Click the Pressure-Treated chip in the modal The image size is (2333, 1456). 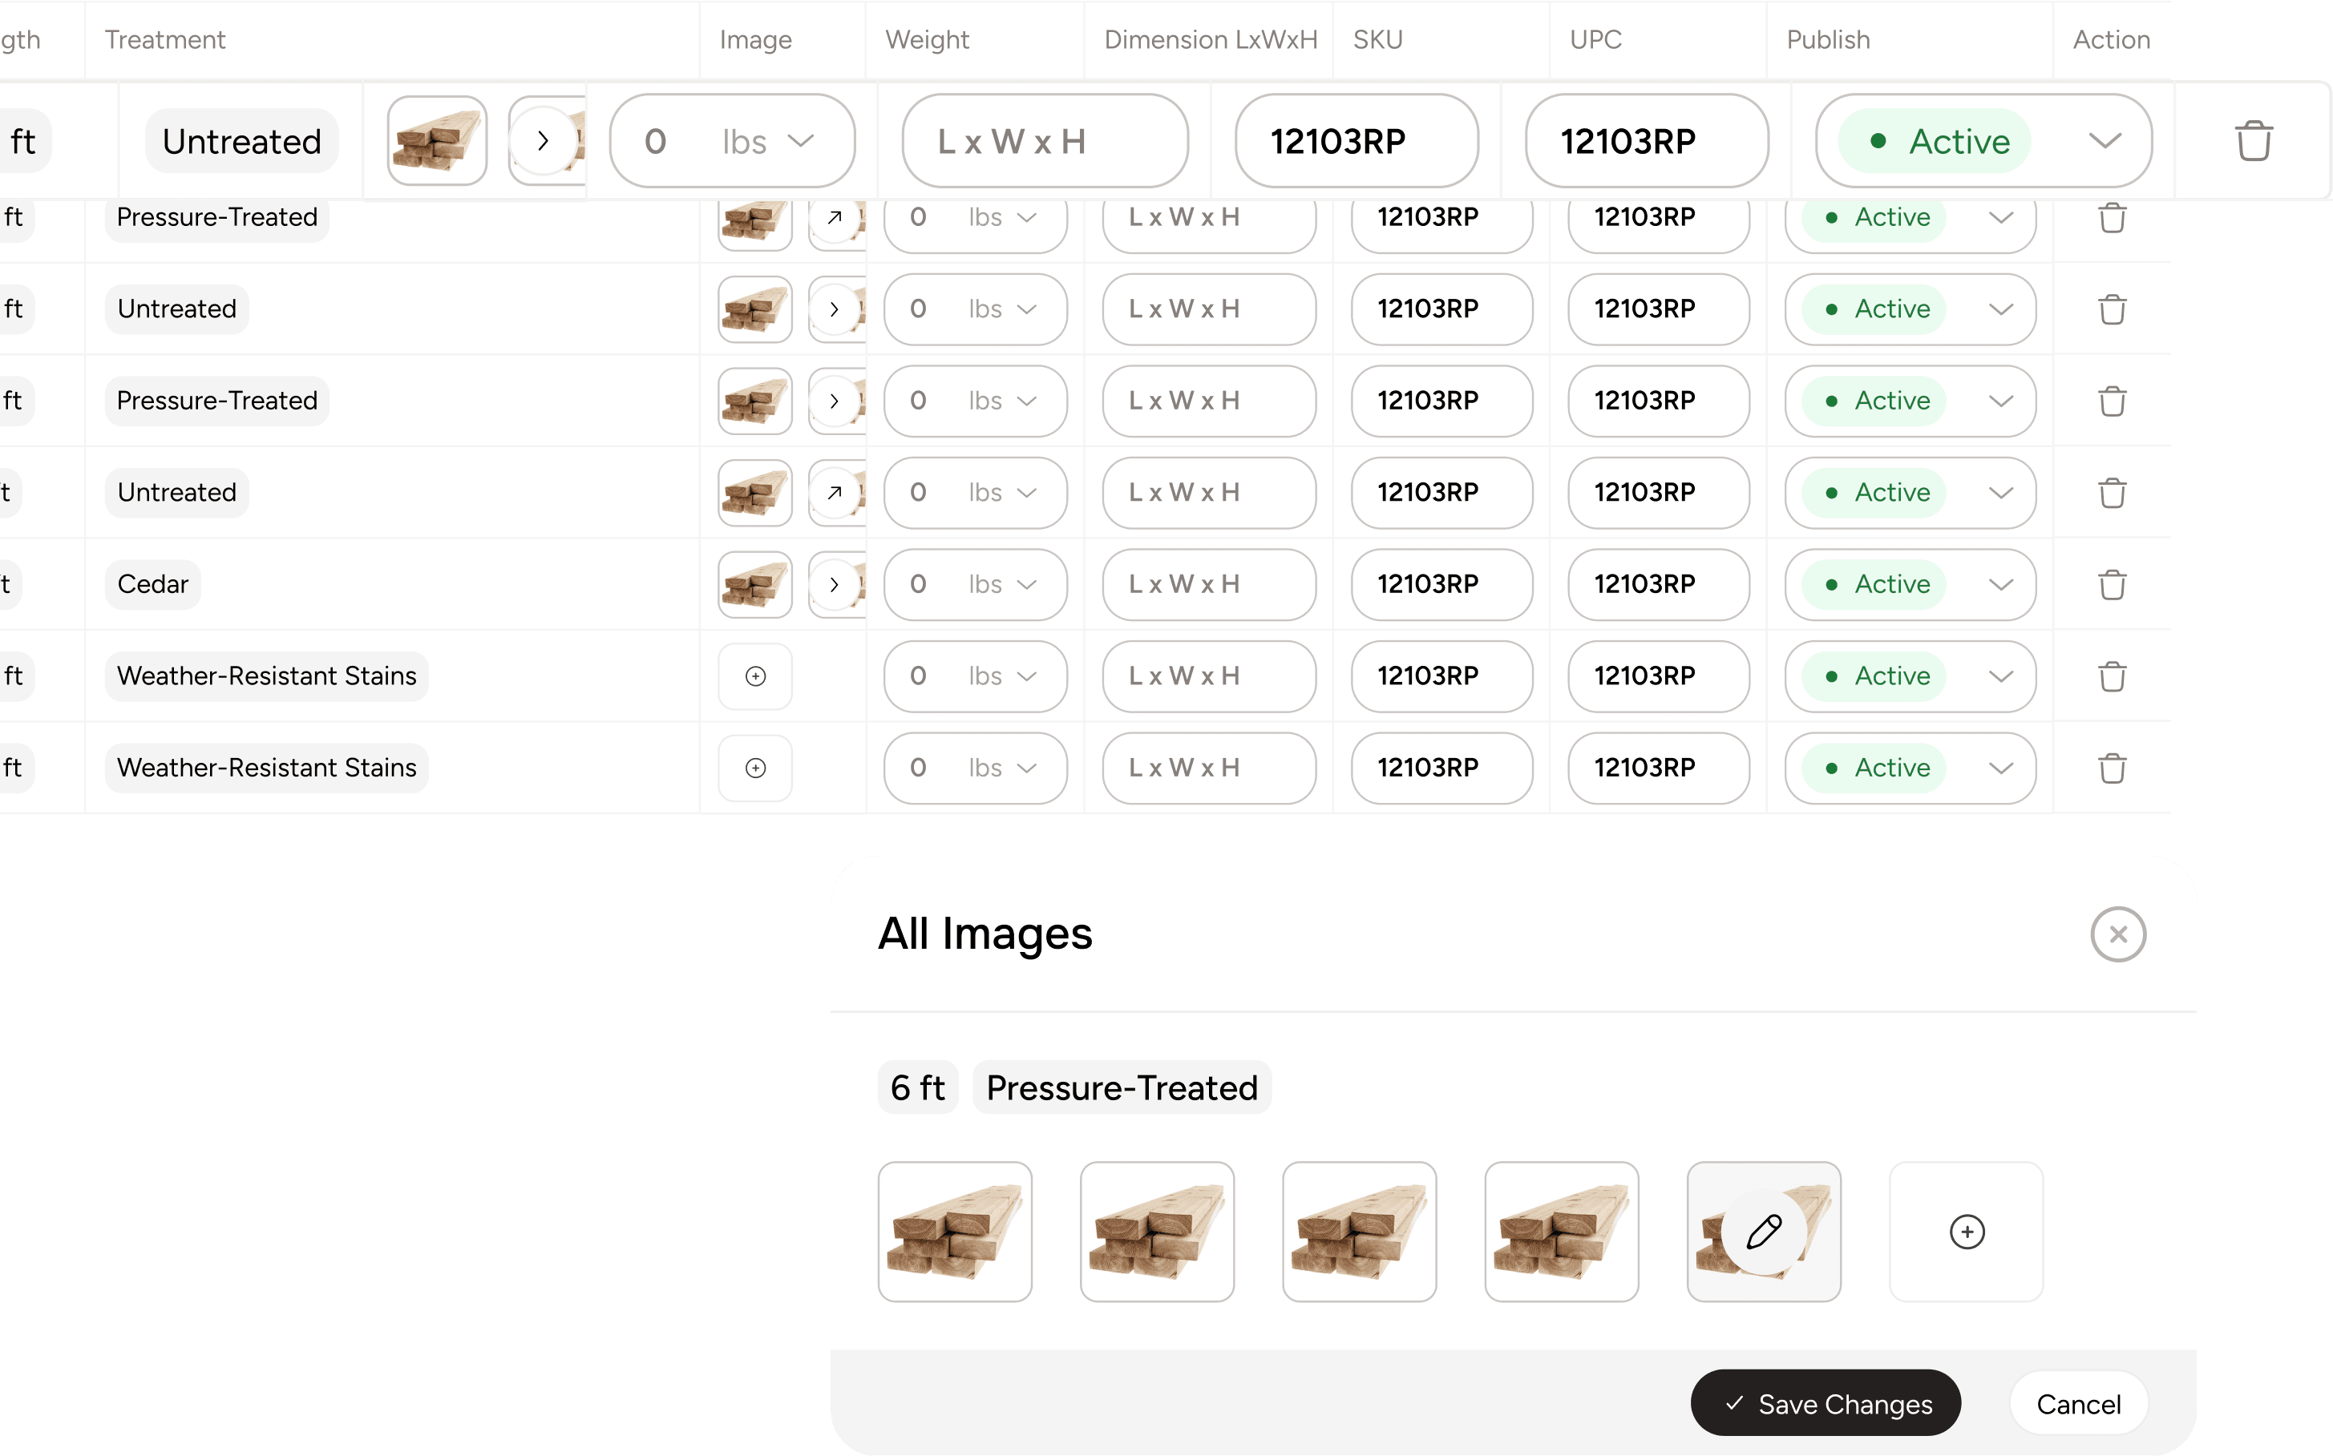[x=1122, y=1087]
